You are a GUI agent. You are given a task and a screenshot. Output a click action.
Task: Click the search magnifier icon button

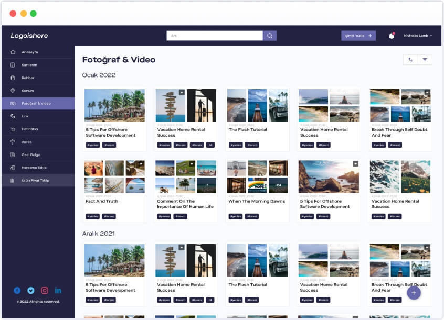coord(270,36)
